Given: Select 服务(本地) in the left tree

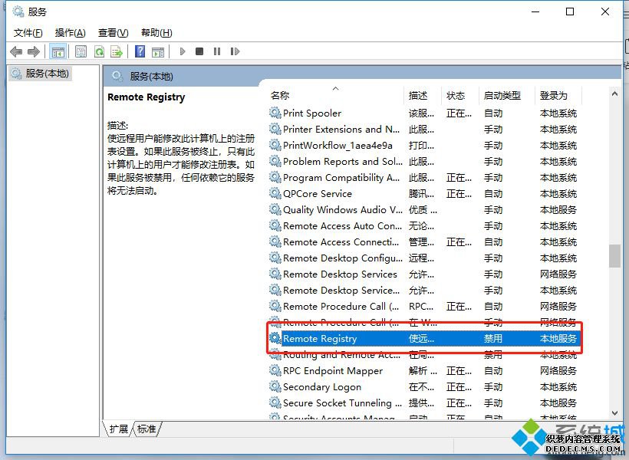Looking at the screenshot, I should pyautogui.click(x=41, y=74).
